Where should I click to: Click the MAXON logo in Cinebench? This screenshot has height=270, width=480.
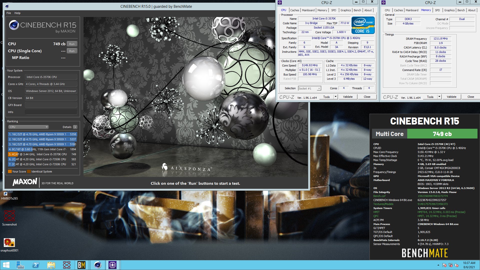tap(25, 182)
